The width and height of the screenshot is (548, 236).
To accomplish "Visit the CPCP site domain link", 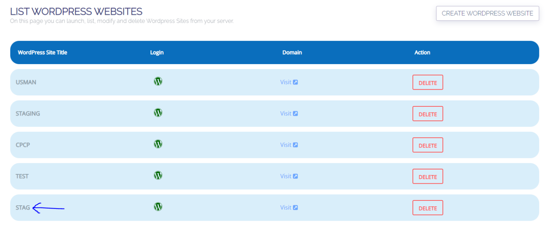I will coord(286,145).
